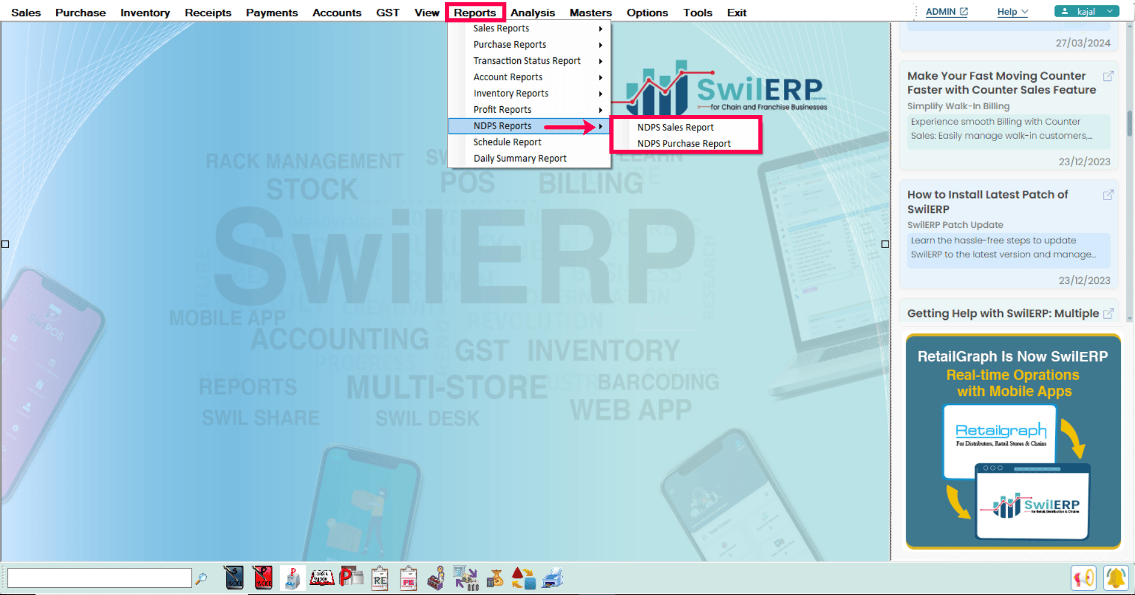
Task: Expand the Sales Reports submenu arrow
Action: [600, 28]
